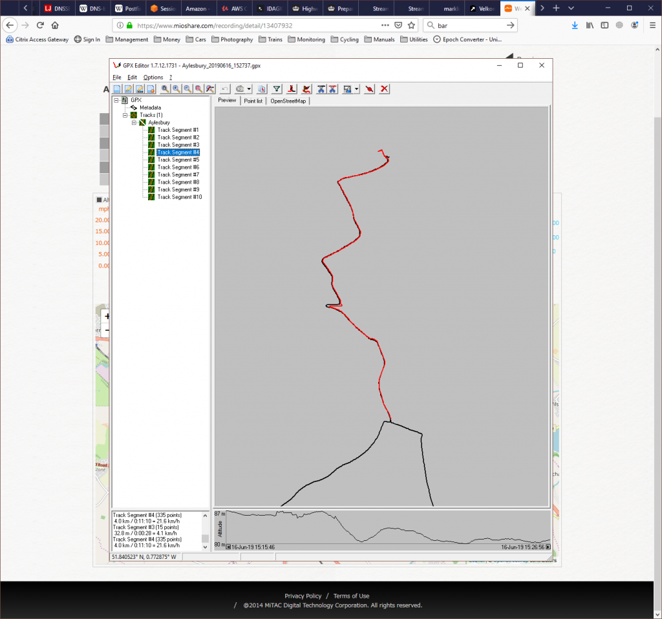Select Track Segment #3 in tree
Image resolution: width=662 pixels, height=619 pixels.
[x=178, y=145]
